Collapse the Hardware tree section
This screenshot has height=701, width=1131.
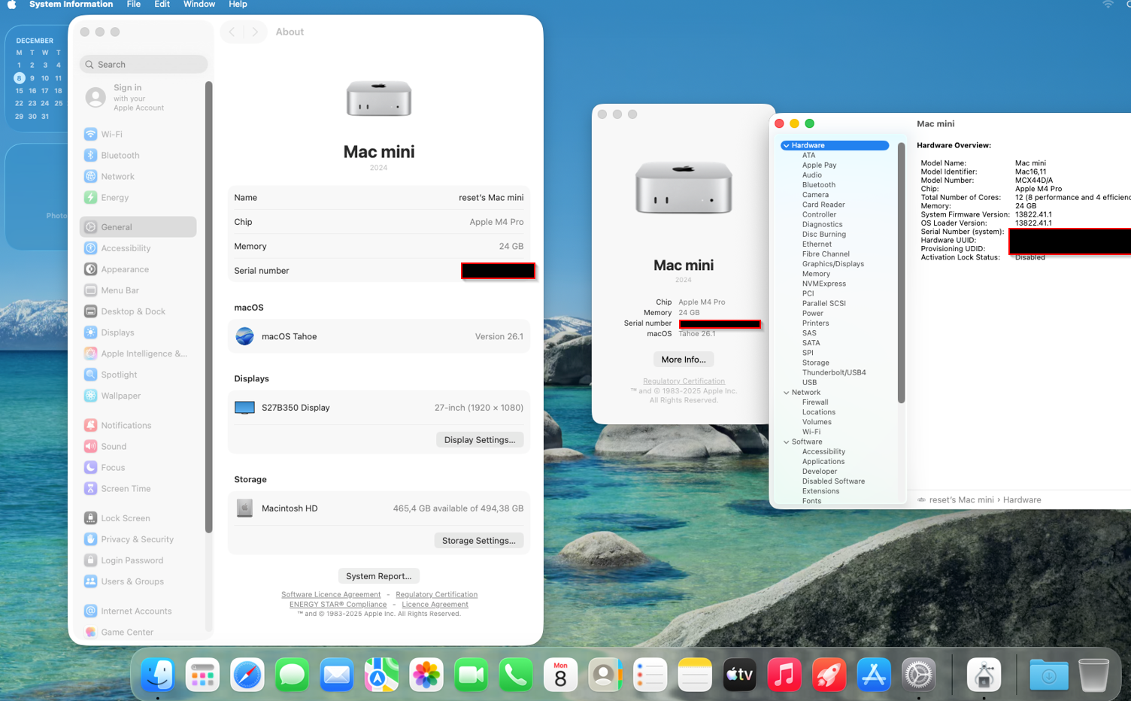(x=786, y=146)
